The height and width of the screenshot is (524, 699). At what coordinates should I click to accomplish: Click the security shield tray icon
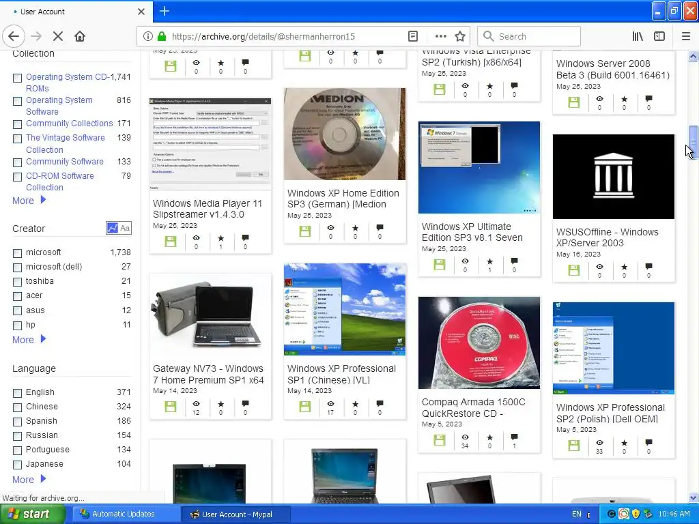click(636, 514)
